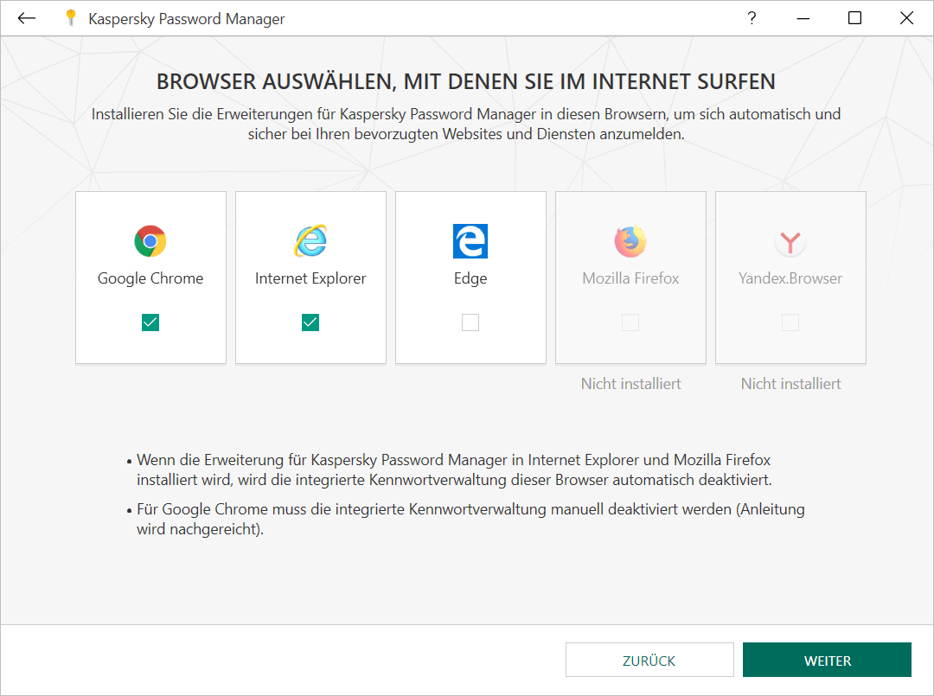Viewport: 934px width, 696px height.
Task: Click the Edge browser icon
Action: pyautogui.click(x=470, y=241)
